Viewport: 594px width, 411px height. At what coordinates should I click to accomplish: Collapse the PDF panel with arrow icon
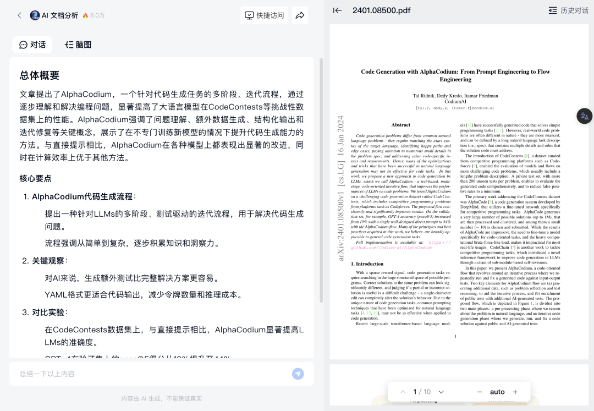click(337, 10)
